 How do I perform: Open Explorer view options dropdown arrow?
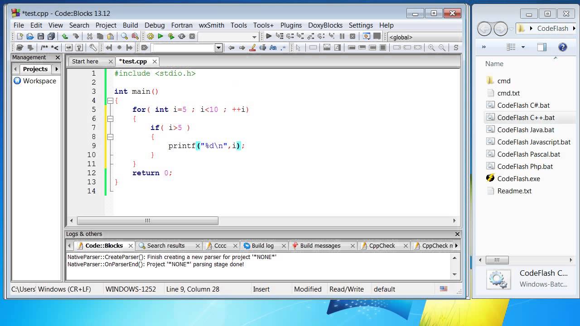click(523, 47)
